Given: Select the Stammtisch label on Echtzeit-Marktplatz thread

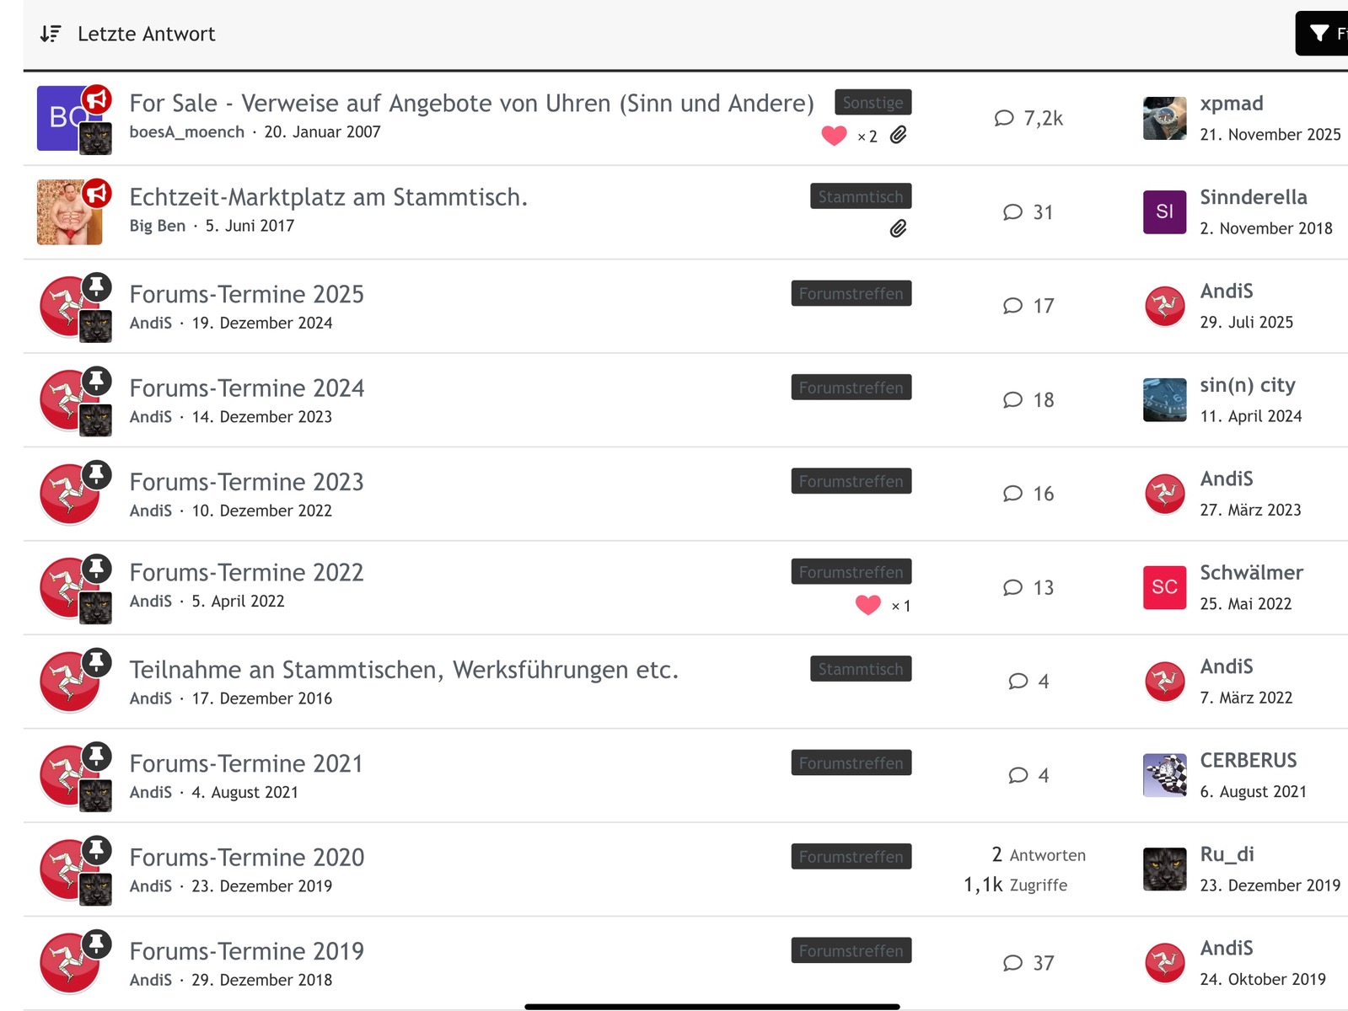Looking at the screenshot, I should (x=860, y=196).
